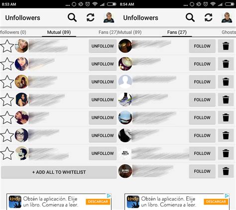This screenshot has width=236, height=210.
Task: Tap trash icon beside silhouette avatar fan
Action: point(226,82)
